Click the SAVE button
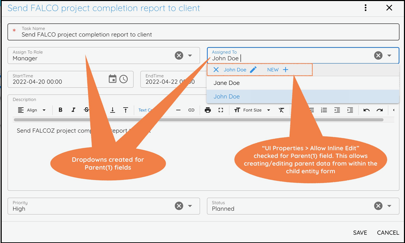 pos(360,233)
